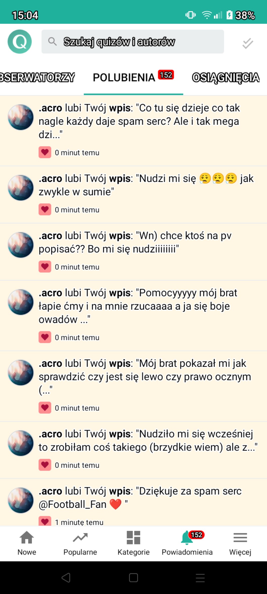This screenshot has height=594, width=267.
Task: Open .acro profile link in "Wn) chce ktoś" notification
Action: click(50, 236)
